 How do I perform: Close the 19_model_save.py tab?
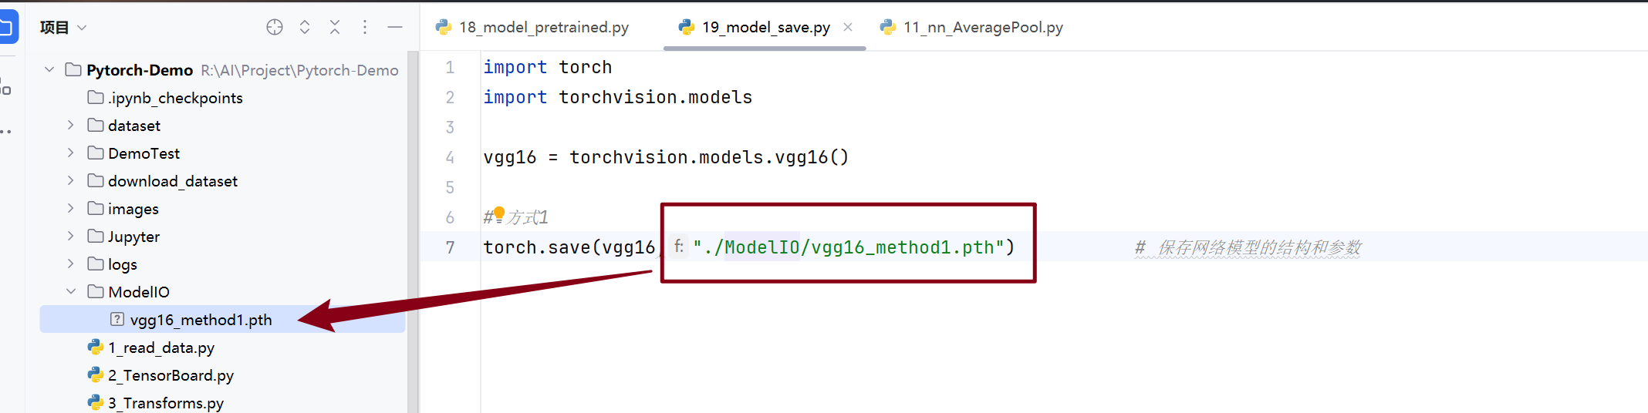pos(848,27)
